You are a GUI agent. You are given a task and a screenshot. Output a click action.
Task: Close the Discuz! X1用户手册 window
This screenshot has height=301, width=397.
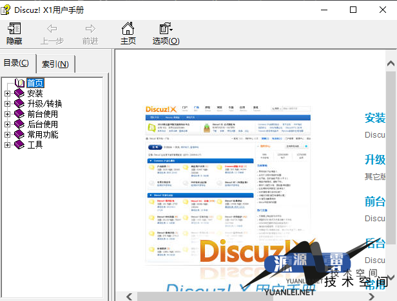click(x=383, y=10)
